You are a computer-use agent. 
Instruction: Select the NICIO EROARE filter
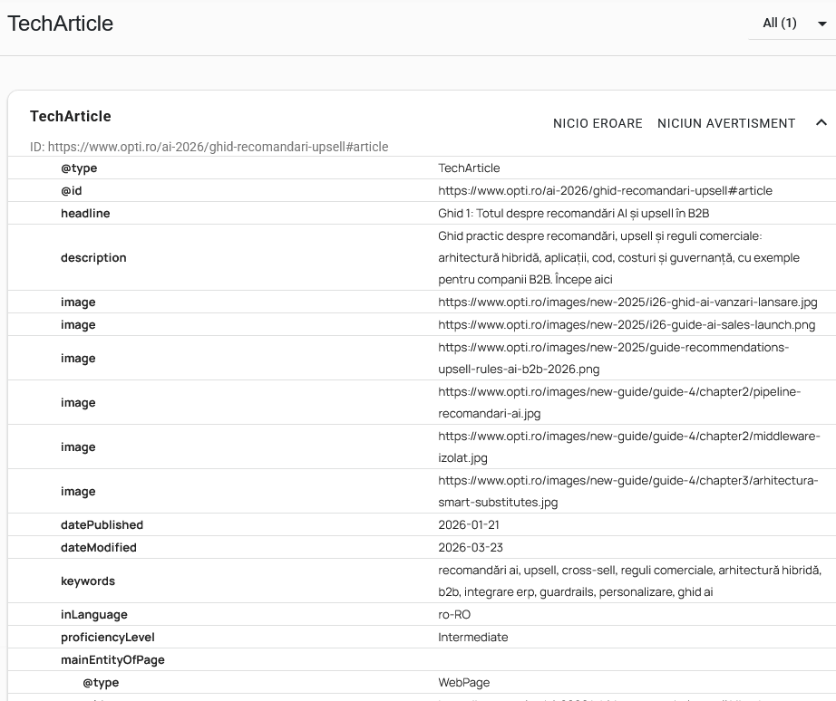(x=598, y=123)
